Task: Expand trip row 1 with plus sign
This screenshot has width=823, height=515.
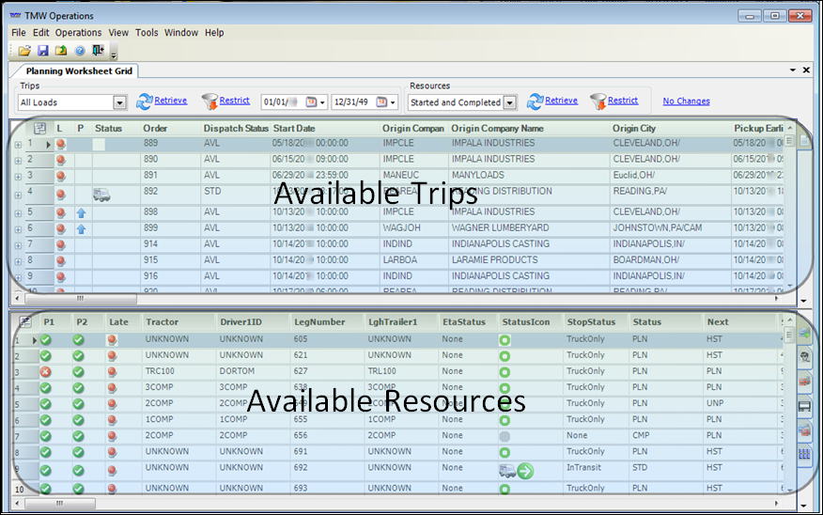Action: 18,145
